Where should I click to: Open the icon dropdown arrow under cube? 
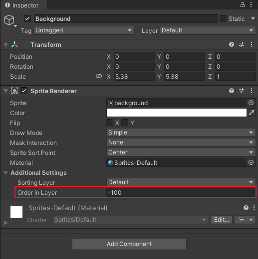15,26
